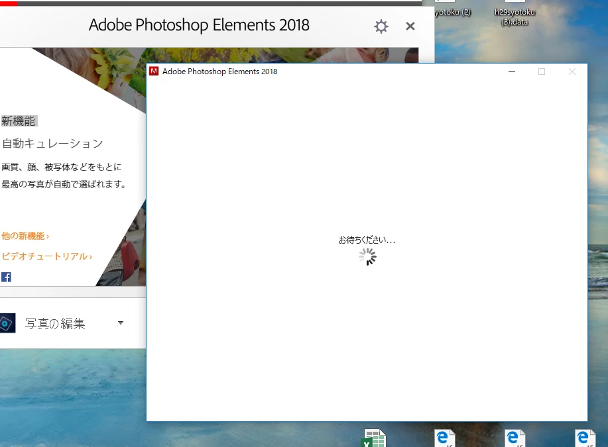Image resolution: width=608 pixels, height=447 pixels.
Task: Click the loading spinner in the dialog
Action: (367, 257)
